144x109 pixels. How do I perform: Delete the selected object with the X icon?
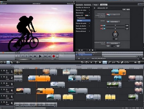(x=91, y=62)
